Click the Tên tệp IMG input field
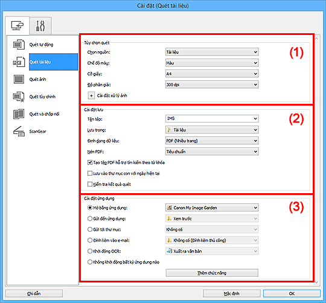Screen dimensions: 326x303 coord(212,119)
